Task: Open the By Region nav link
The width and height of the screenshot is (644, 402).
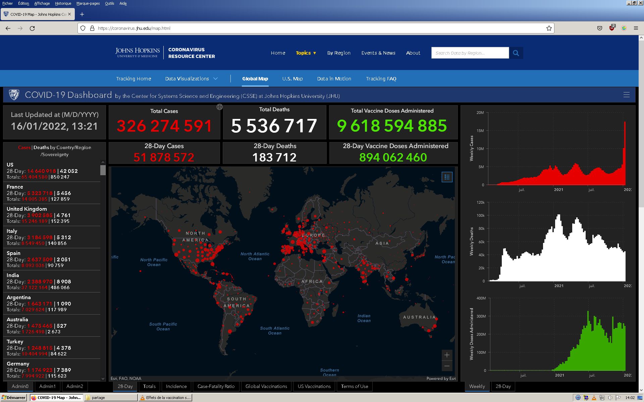Action: tap(339, 53)
